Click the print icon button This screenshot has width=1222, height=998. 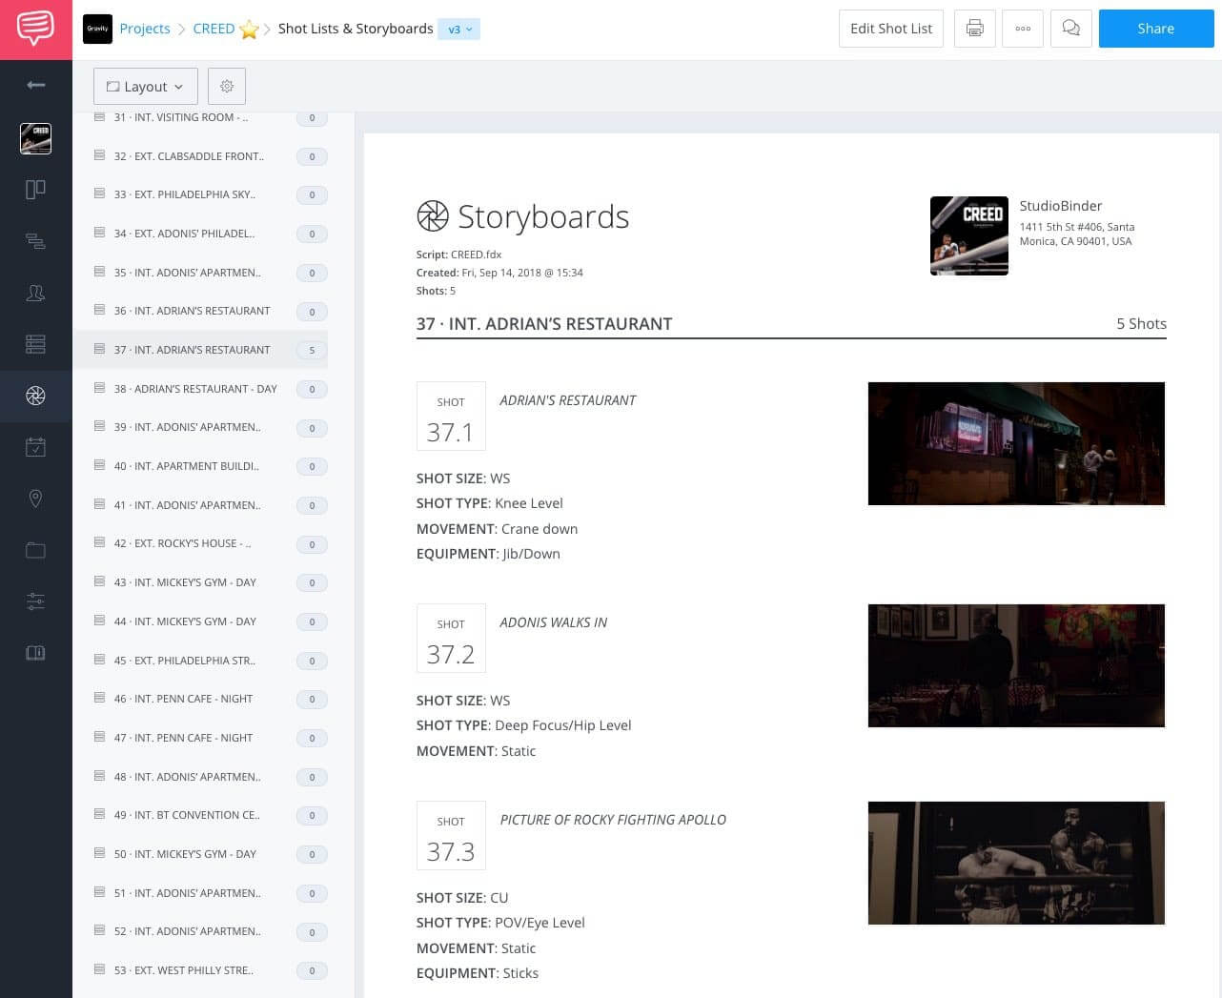[974, 29]
